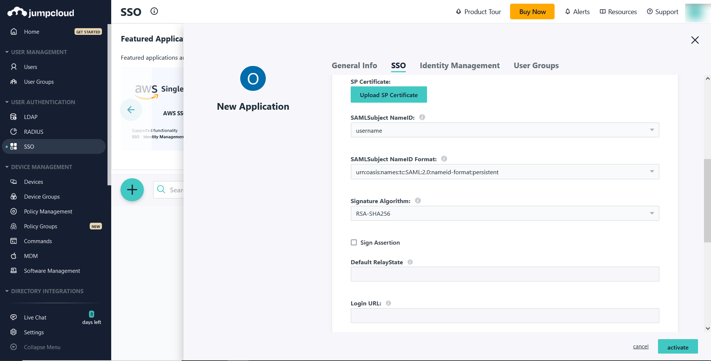Click the teal plus button to add application
711x361 pixels.
(132, 189)
